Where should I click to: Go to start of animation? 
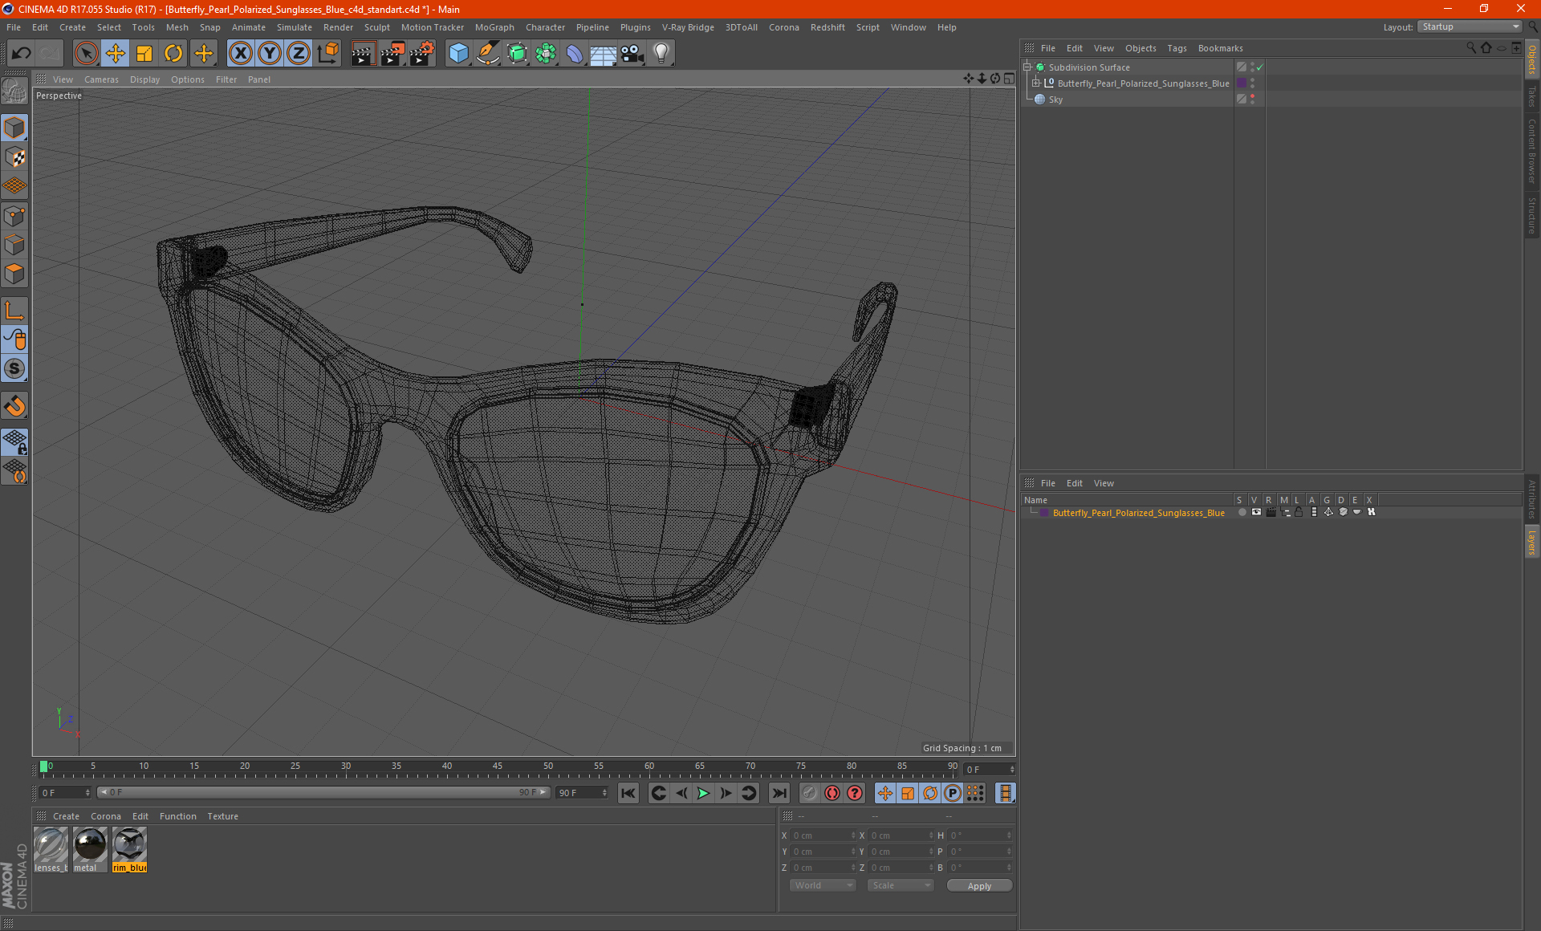(628, 793)
